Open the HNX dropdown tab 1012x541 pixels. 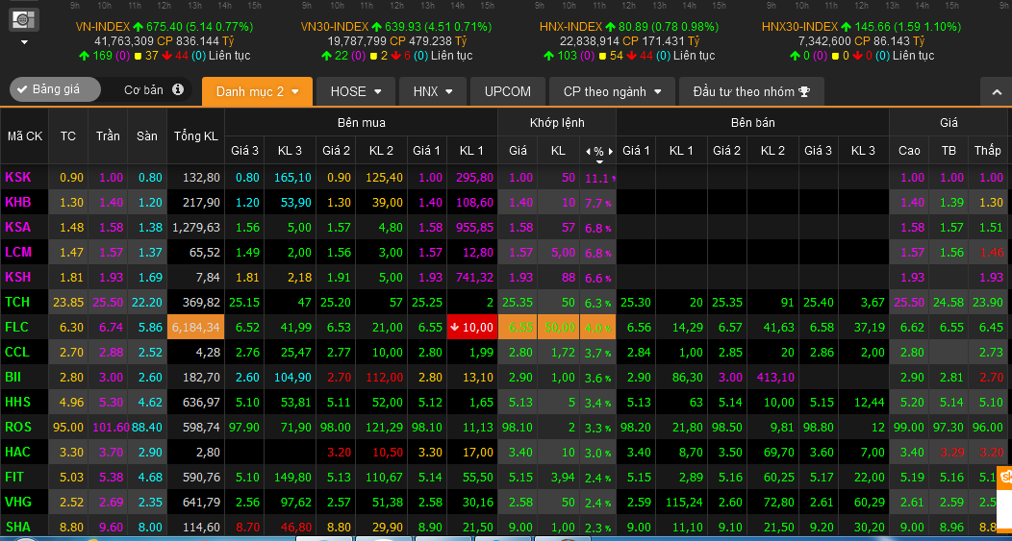433,91
